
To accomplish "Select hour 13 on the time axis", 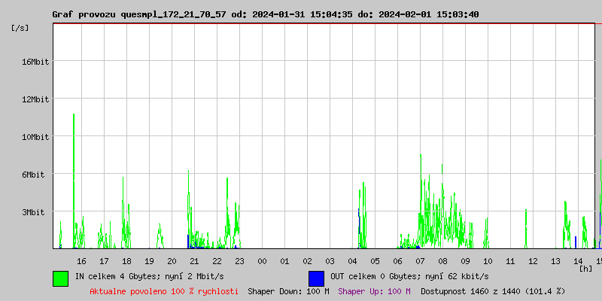I will pyautogui.click(x=555, y=261).
